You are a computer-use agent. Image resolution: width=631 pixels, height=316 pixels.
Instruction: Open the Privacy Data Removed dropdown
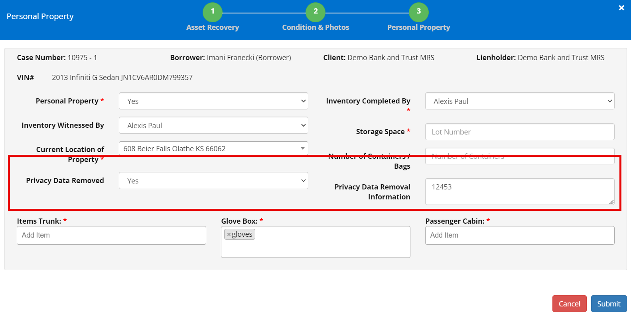[x=213, y=181]
